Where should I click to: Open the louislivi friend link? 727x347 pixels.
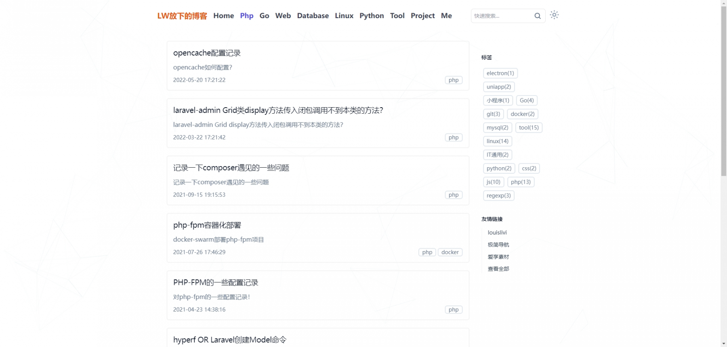(497, 233)
